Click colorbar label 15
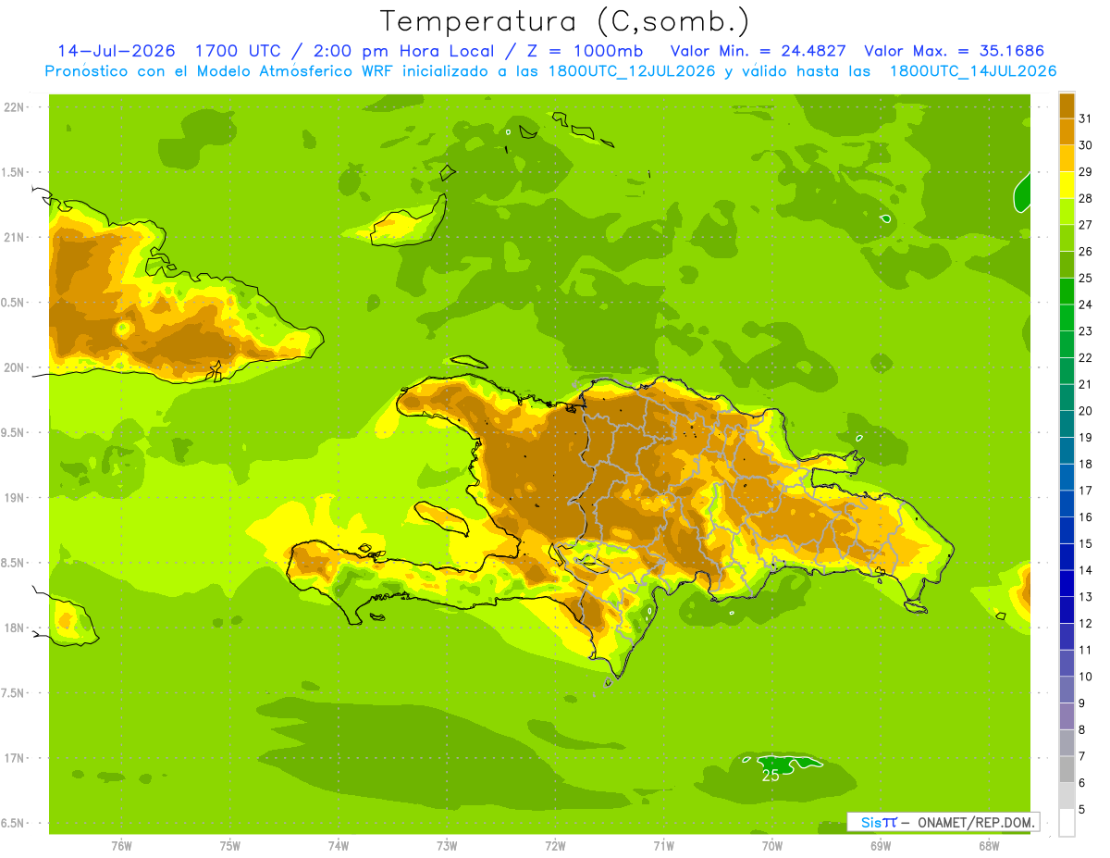The image size is (1110, 858). click(1086, 543)
